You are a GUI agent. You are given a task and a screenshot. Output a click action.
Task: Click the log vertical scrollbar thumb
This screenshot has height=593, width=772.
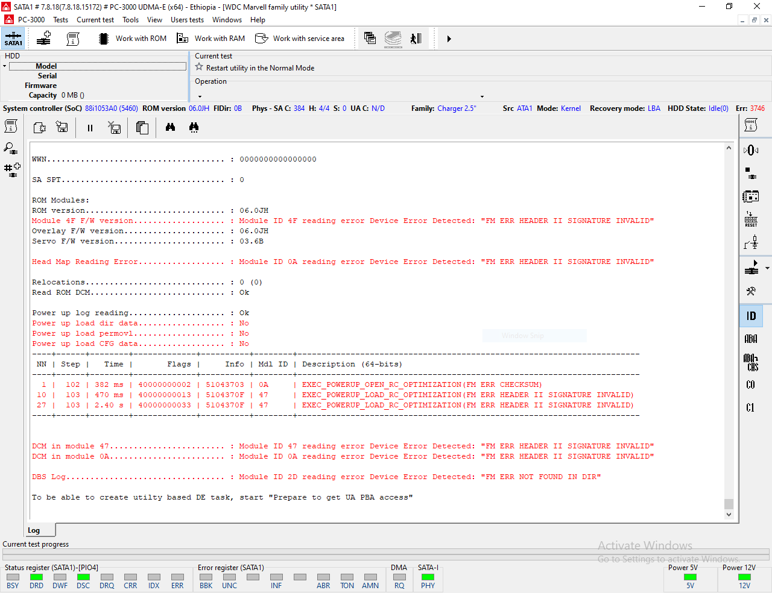click(729, 504)
